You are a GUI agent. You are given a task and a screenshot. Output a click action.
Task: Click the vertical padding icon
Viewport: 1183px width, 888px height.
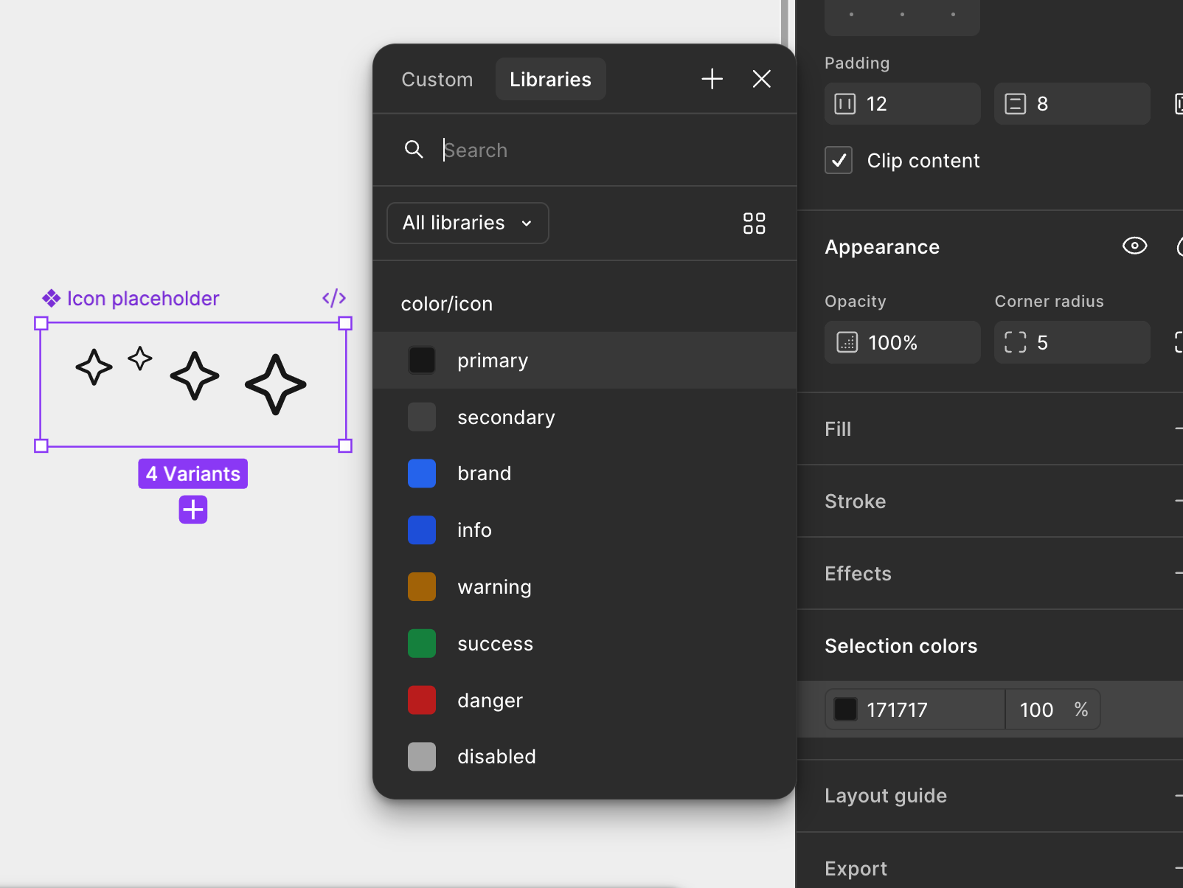point(1015,104)
